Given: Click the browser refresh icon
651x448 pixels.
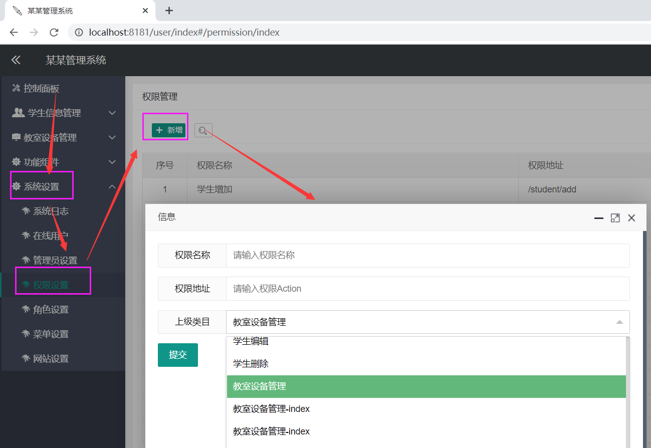Looking at the screenshot, I should coord(54,32).
